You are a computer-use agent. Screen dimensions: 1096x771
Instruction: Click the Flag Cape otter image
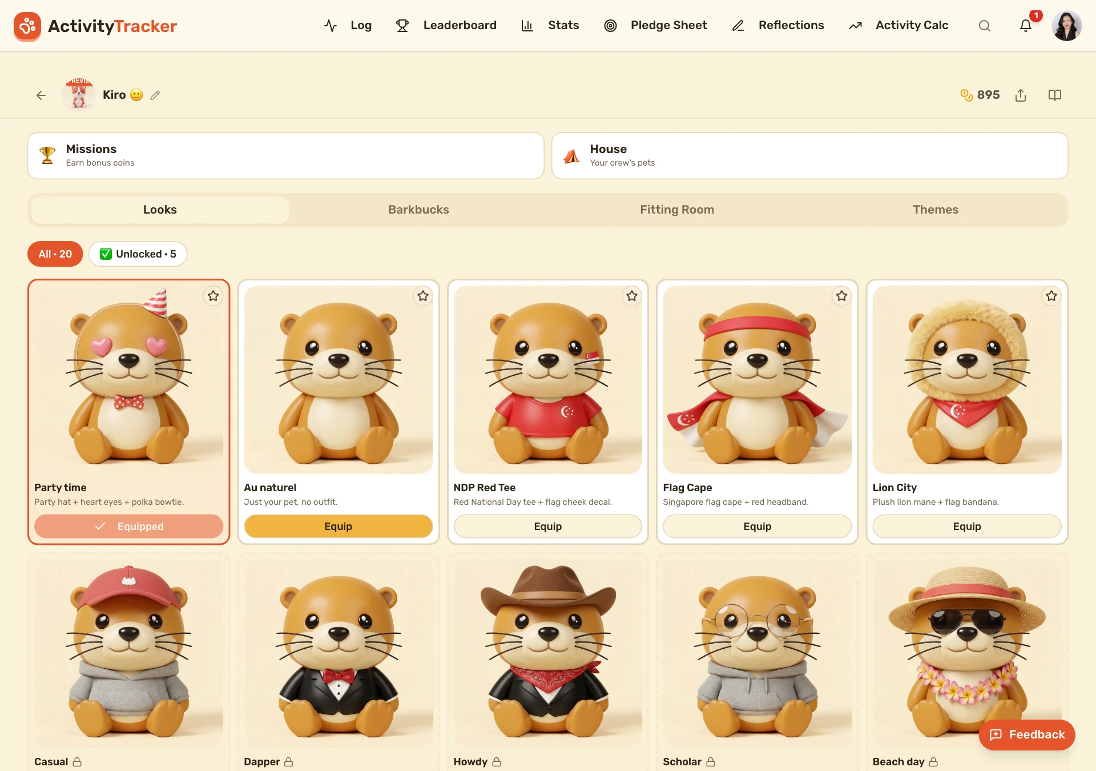(757, 380)
